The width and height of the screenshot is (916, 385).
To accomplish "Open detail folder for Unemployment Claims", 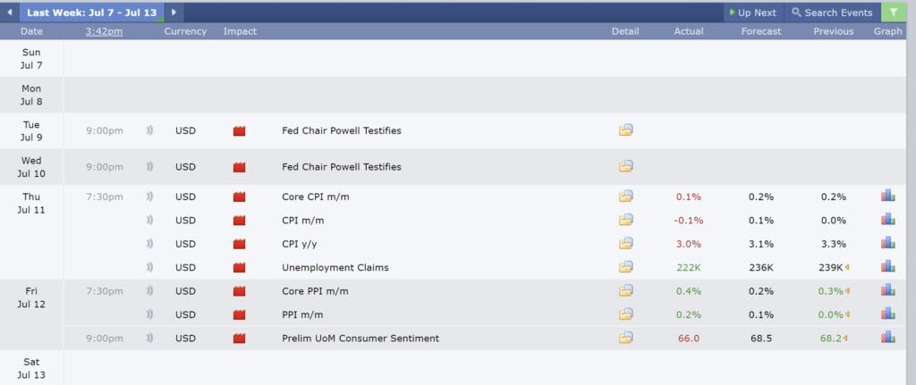I will coord(625,266).
